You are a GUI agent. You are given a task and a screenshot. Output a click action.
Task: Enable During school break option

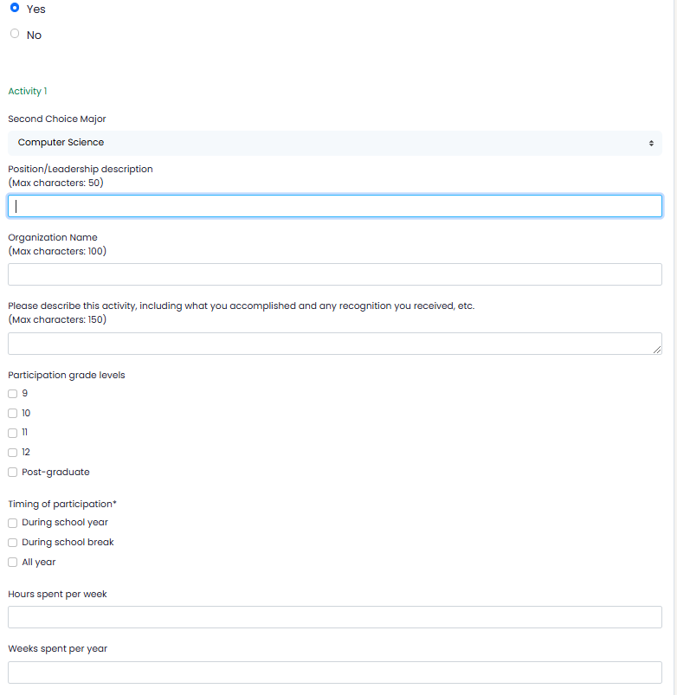point(12,543)
